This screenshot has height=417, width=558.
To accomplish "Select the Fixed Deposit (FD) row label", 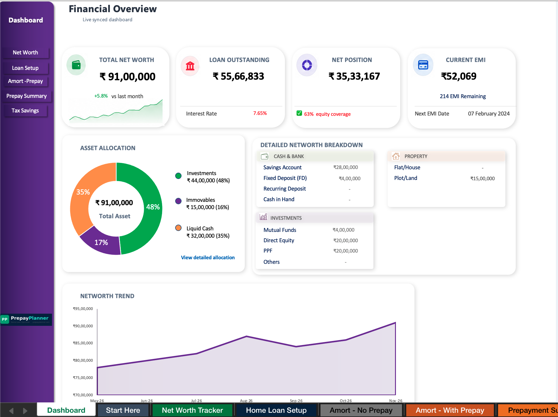I will 285,178.
